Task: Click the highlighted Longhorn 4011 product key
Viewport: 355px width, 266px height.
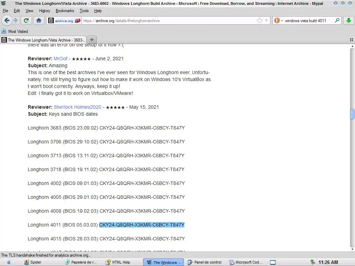Action: point(142,225)
